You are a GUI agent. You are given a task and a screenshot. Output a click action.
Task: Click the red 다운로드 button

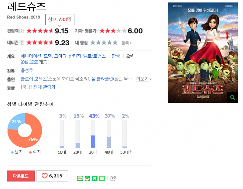click(21, 176)
